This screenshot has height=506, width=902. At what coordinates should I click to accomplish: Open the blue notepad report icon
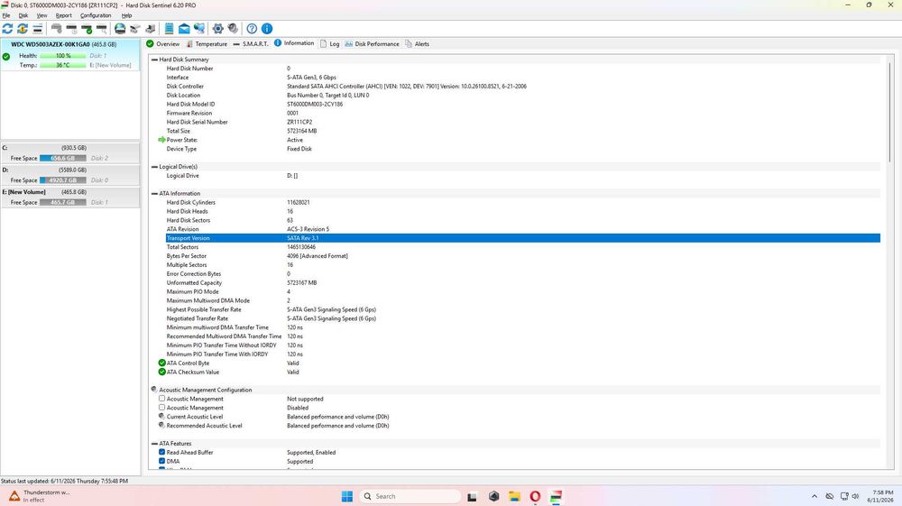(170, 28)
